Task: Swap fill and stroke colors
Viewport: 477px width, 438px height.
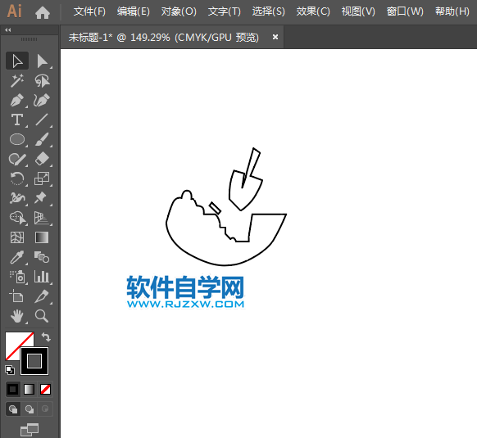Action: coord(46,336)
